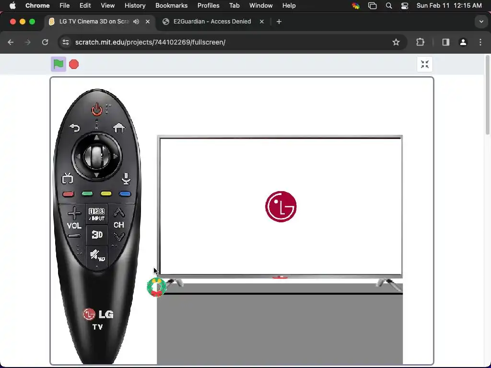Click the Christmas wreath sprite beside the TV
Screen dimensions: 491x368
pyautogui.click(x=157, y=287)
